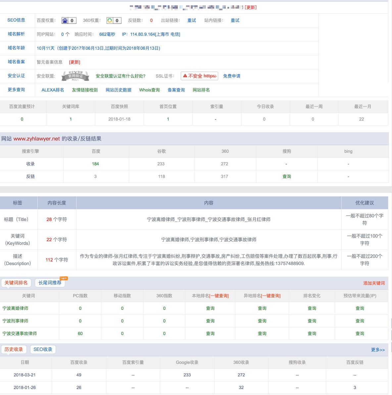Switch to the 长尾词推荐 tab

pos(50,283)
